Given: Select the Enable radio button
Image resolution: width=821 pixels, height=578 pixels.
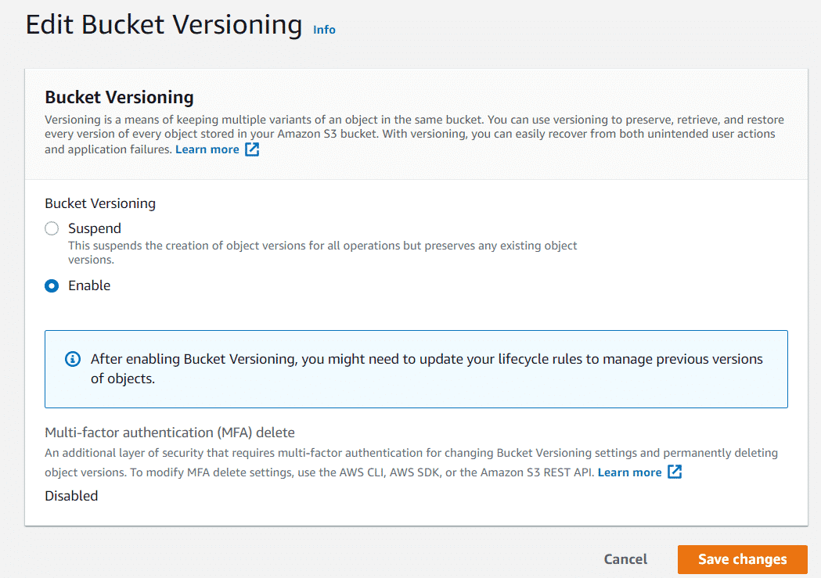Looking at the screenshot, I should (x=52, y=285).
